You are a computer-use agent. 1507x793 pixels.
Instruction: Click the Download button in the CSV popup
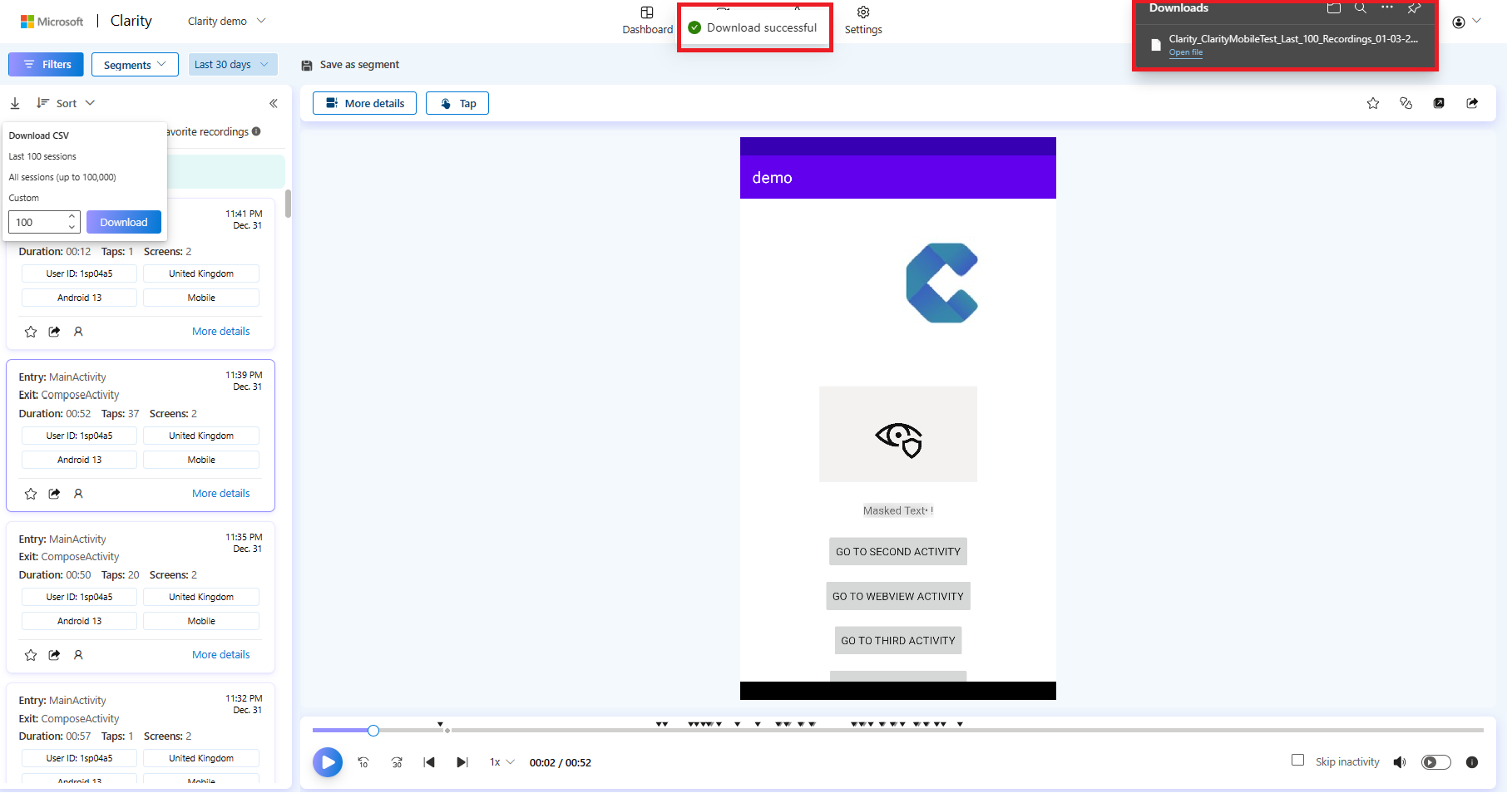coord(124,222)
